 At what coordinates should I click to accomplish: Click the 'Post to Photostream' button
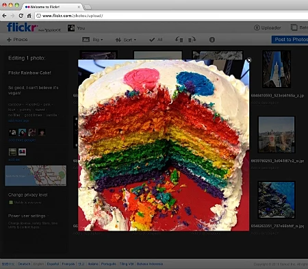pyautogui.click(x=290, y=40)
